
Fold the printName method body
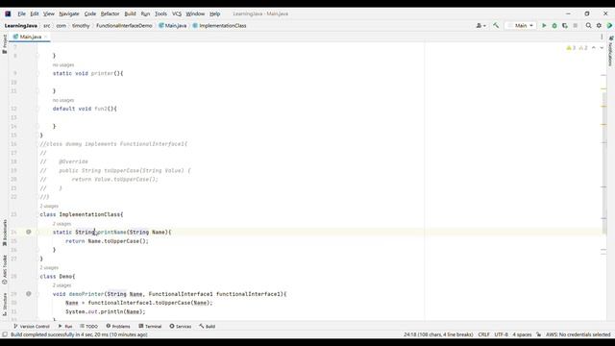coord(37,233)
